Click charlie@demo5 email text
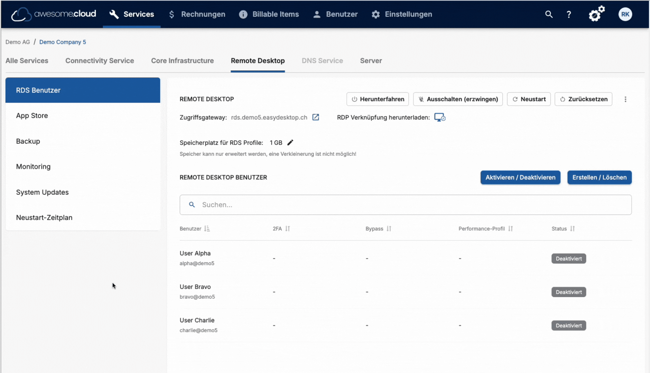The image size is (650, 373). tap(198, 330)
